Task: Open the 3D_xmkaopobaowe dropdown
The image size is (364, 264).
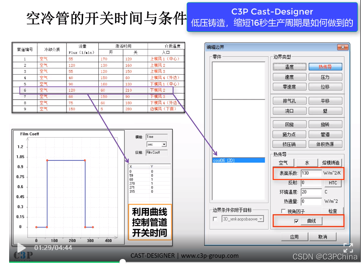Action: coord(261,219)
